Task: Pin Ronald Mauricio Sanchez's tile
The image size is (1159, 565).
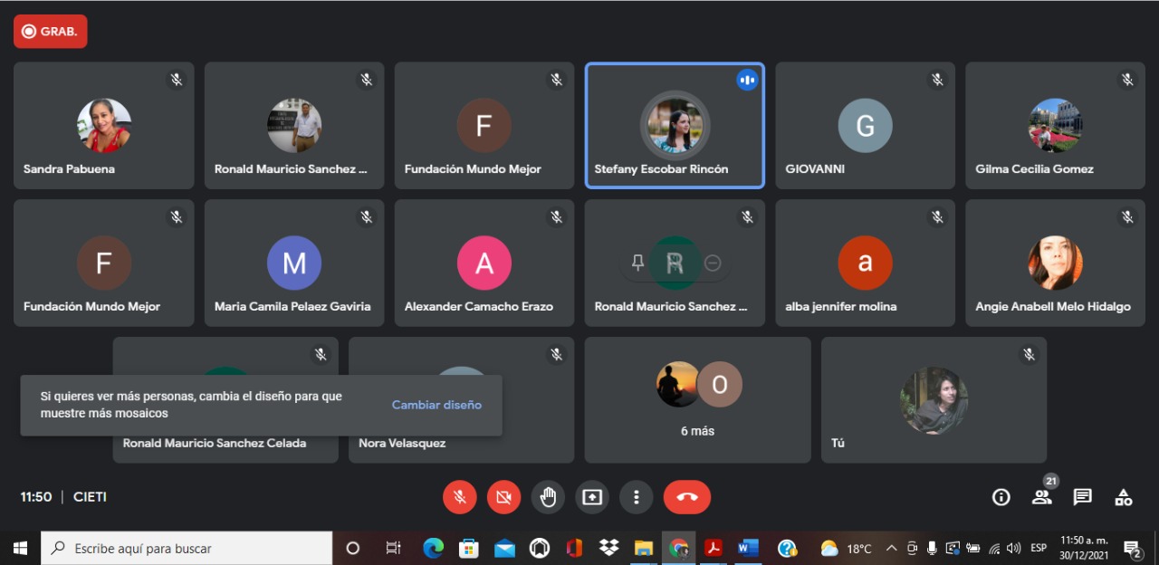Action: click(x=637, y=263)
